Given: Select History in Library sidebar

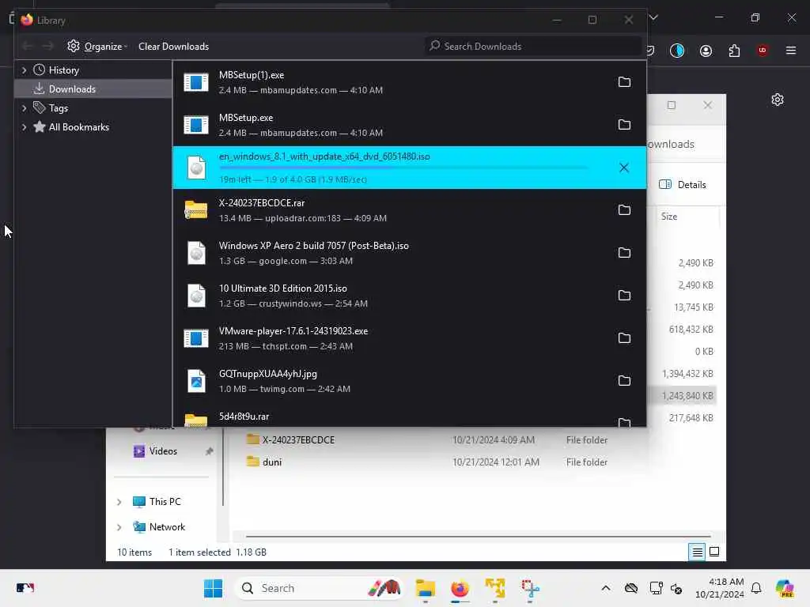Looking at the screenshot, I should click(x=63, y=70).
